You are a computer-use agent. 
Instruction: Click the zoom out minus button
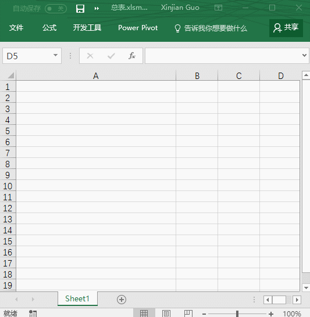pyautogui.click(x=204, y=314)
